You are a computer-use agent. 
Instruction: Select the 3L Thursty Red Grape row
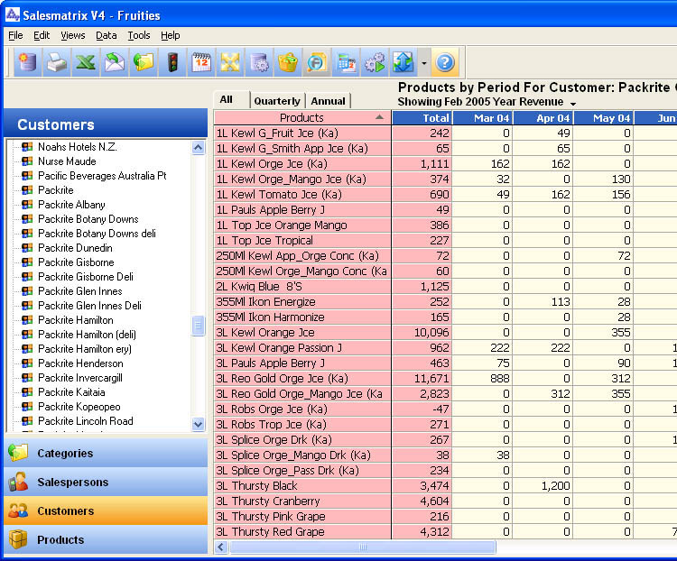(302, 532)
